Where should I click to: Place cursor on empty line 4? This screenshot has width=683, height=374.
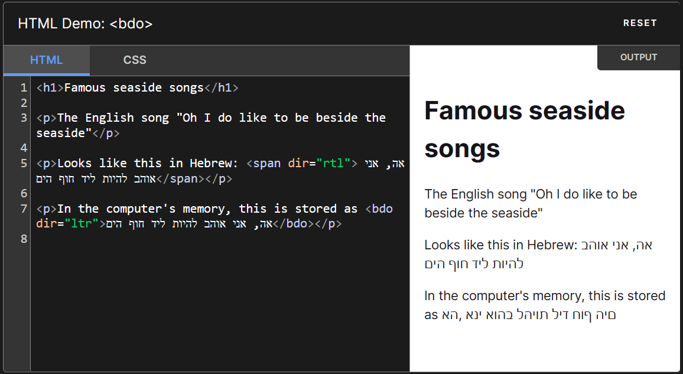pyautogui.click(x=177, y=148)
